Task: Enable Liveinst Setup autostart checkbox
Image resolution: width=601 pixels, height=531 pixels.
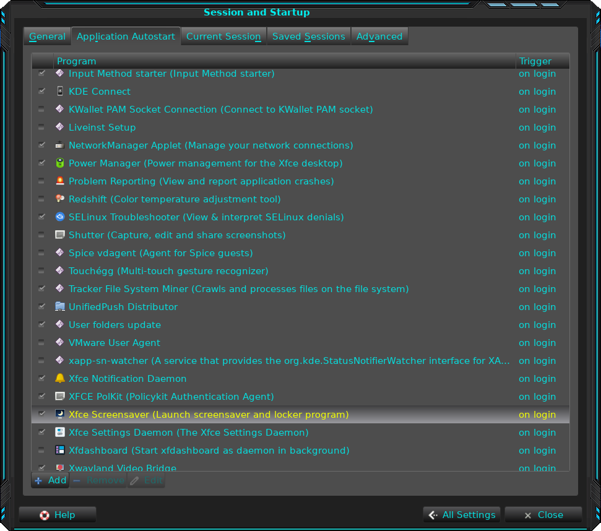Action: [41, 127]
